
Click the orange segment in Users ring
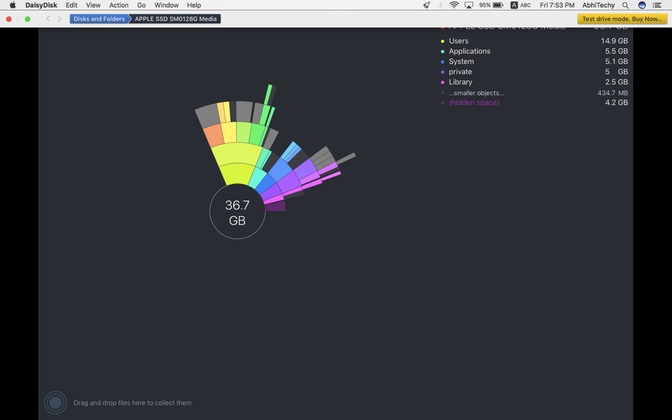(214, 135)
